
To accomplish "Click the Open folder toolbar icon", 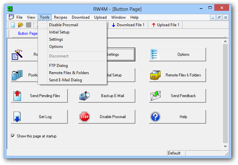I will [x=21, y=25].
